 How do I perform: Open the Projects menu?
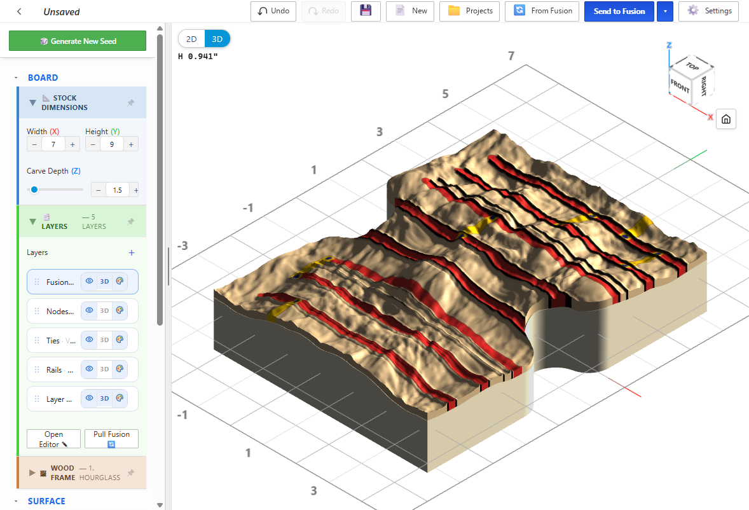coord(470,11)
